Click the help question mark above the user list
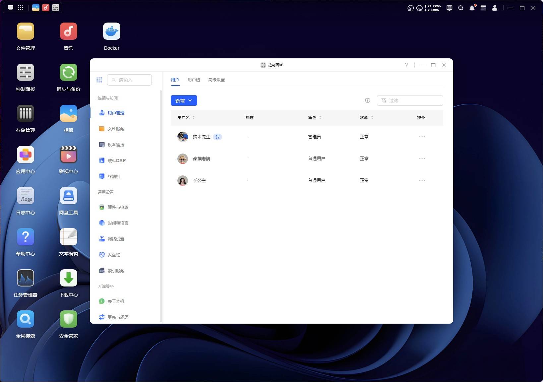The width and height of the screenshot is (543, 382). click(x=367, y=100)
